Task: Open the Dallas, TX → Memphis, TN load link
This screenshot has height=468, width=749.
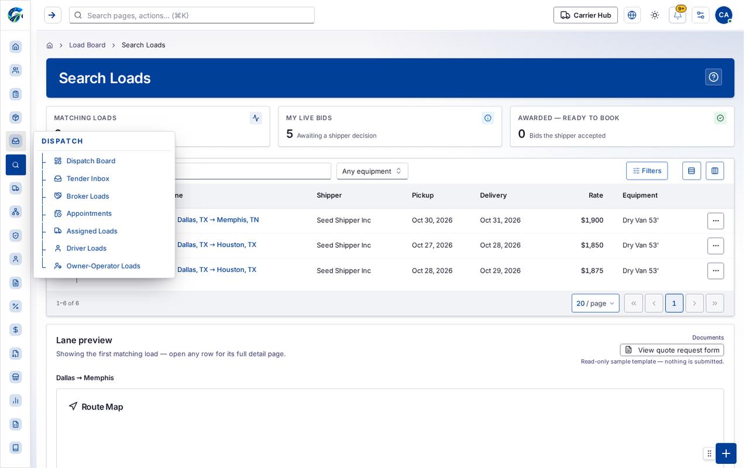Action: pos(218,220)
